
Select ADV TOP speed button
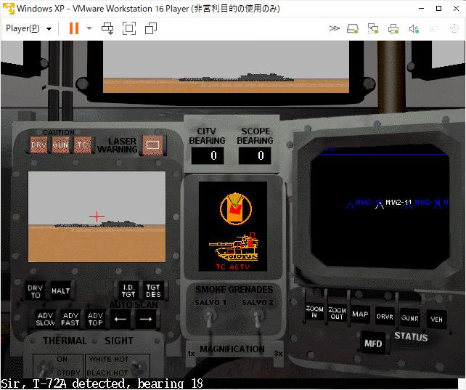pos(95,319)
